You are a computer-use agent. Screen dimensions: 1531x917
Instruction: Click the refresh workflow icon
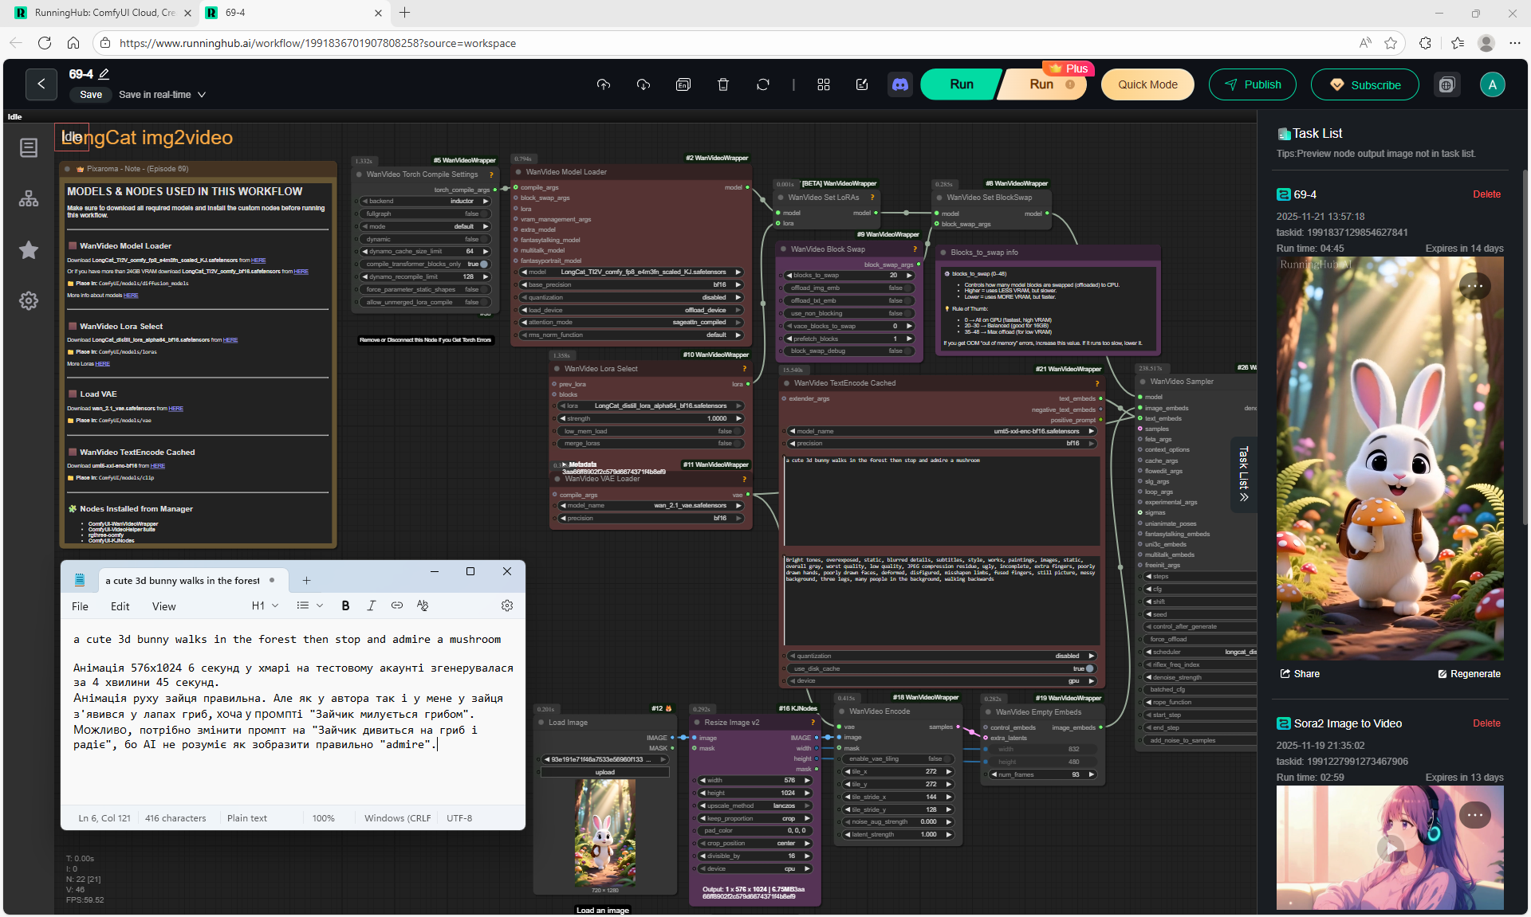[762, 84]
